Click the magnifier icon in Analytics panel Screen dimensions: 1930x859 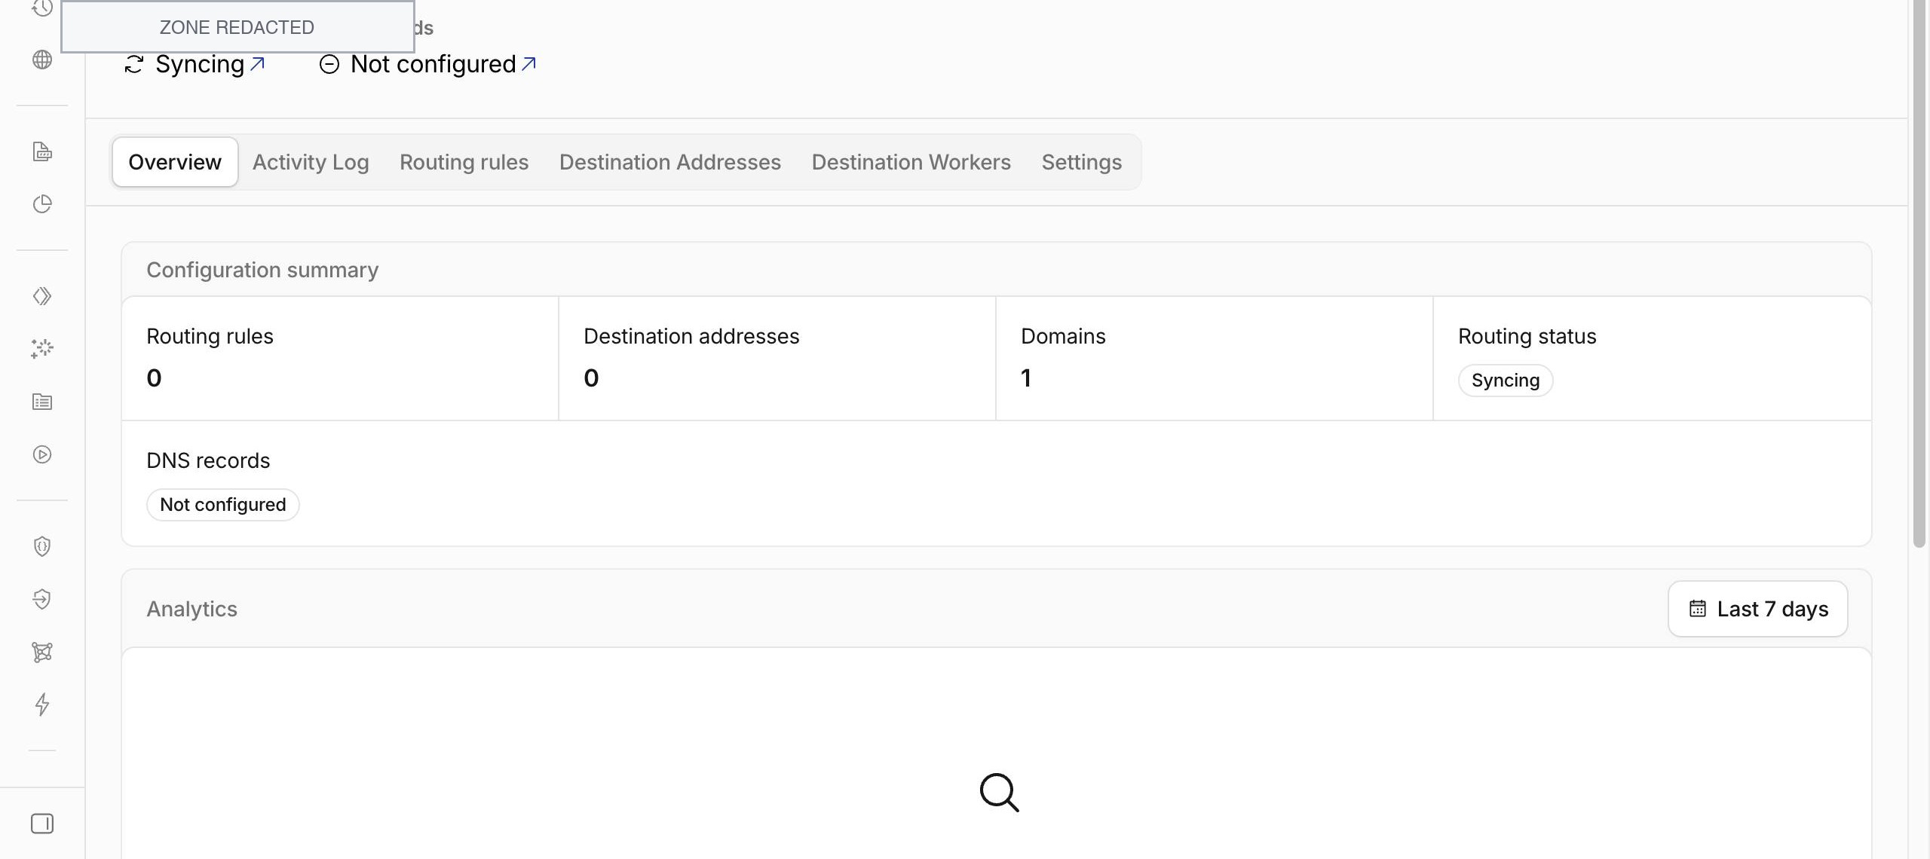click(999, 792)
